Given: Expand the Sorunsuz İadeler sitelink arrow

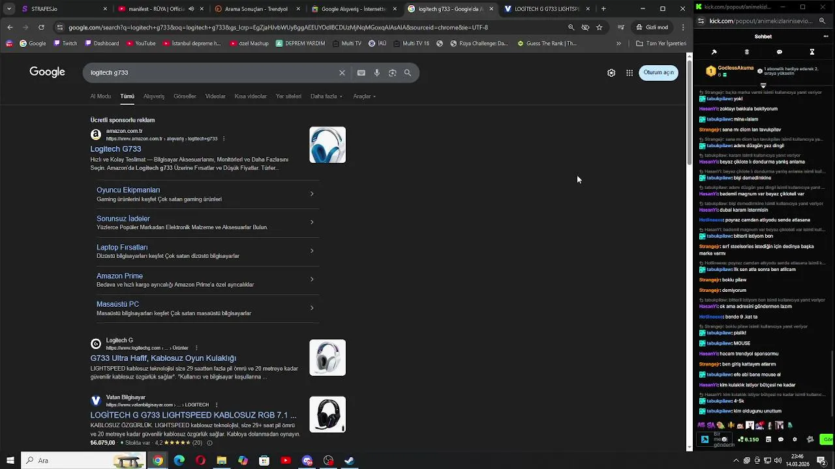Looking at the screenshot, I should [312, 223].
